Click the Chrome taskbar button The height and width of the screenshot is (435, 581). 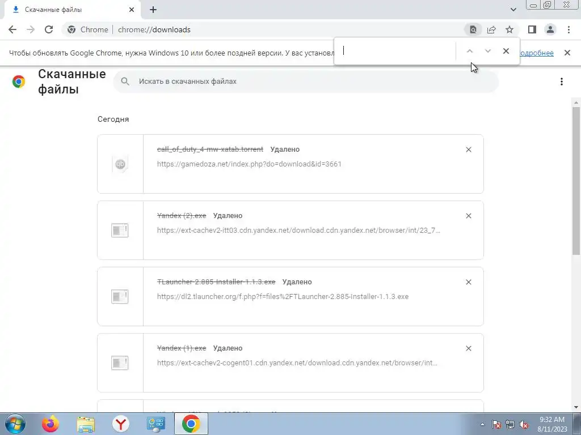(x=191, y=424)
